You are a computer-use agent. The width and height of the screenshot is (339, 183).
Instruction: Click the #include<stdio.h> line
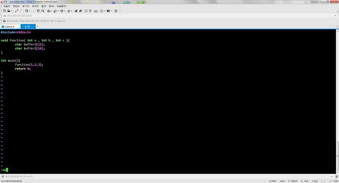(x=16, y=32)
